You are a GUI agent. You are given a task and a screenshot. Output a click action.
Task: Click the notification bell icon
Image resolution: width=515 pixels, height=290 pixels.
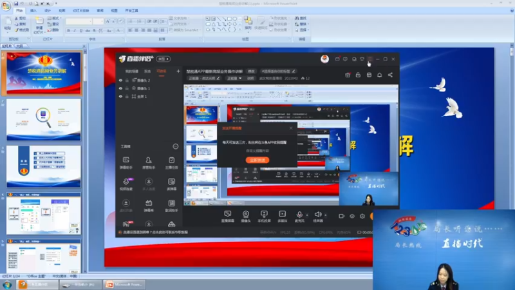click(379, 75)
